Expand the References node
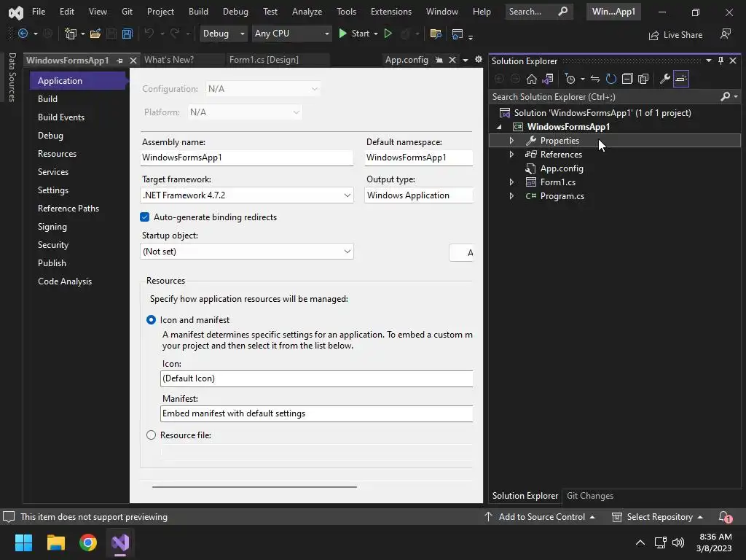 (x=511, y=155)
